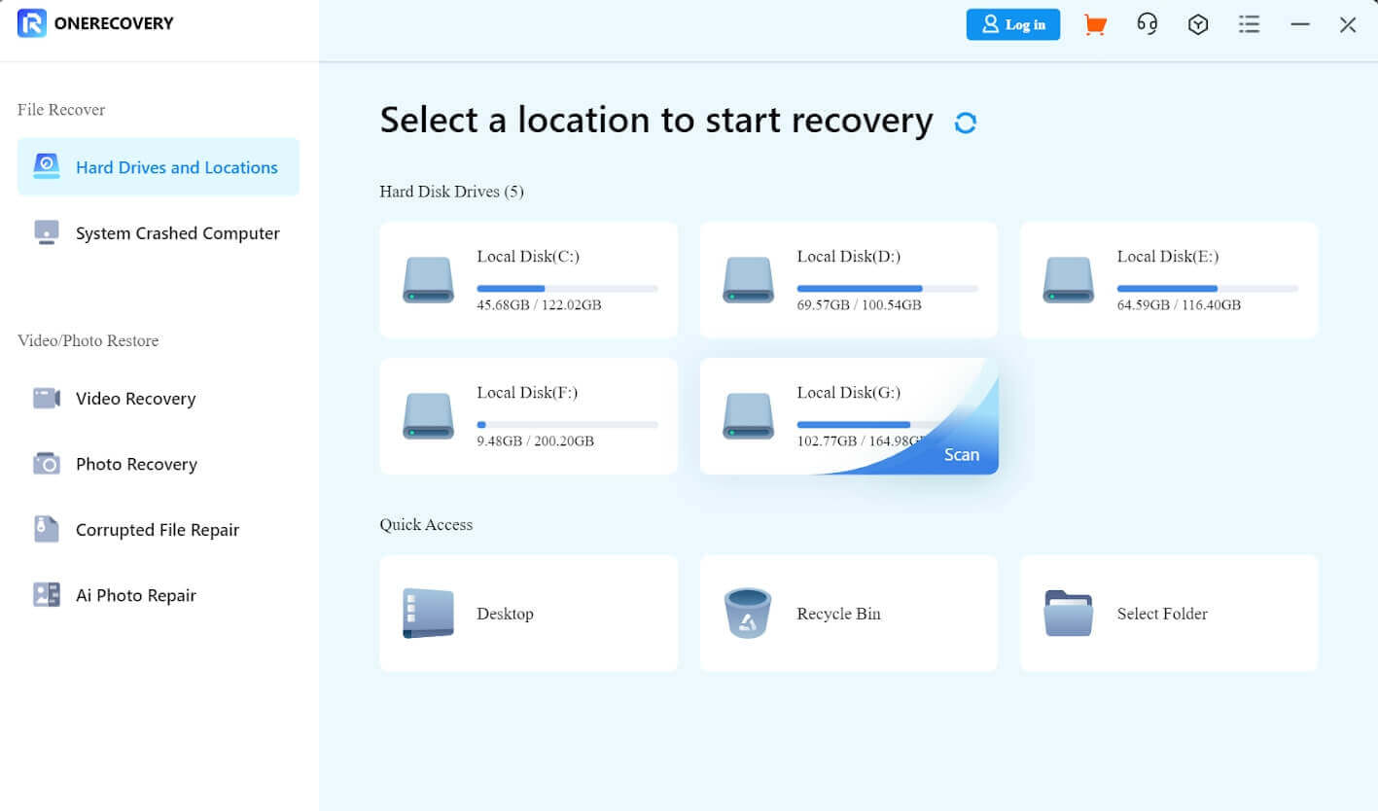
Task: Click the Ai Photo Repair icon
Action: (47, 595)
